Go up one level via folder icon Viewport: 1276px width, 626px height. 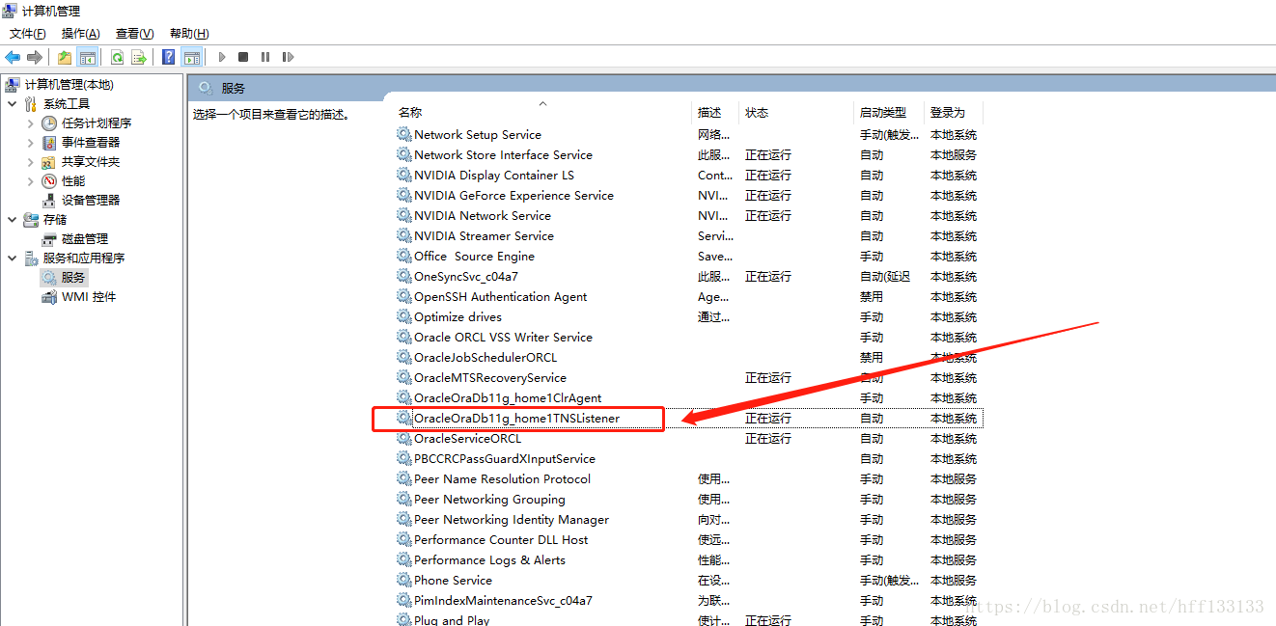pos(65,57)
